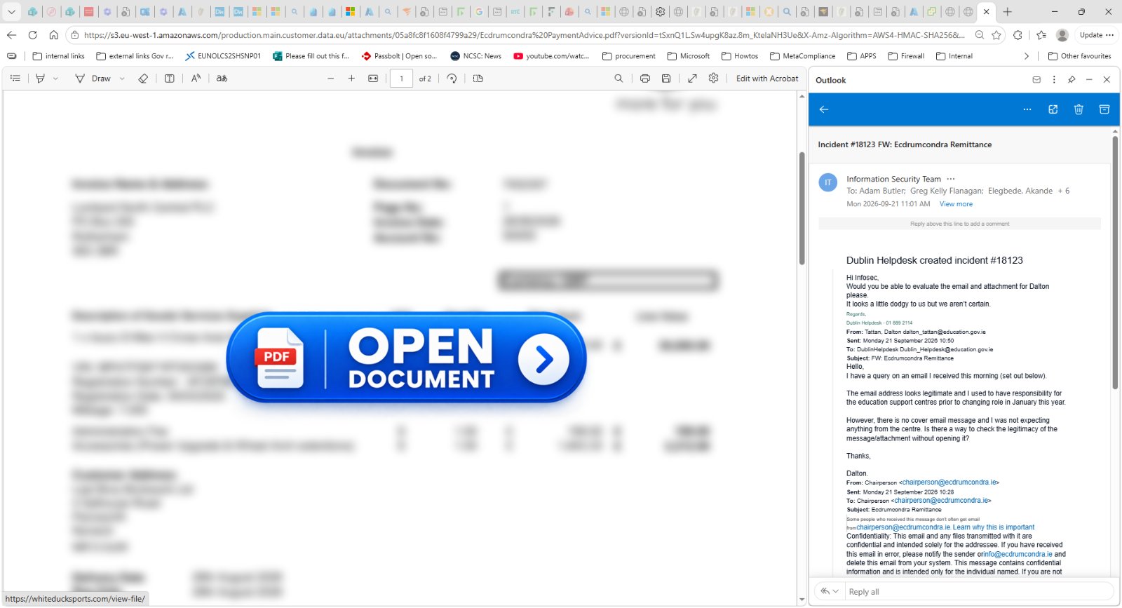The width and height of the screenshot is (1122, 608).
Task: Zoom out the PDF with minus
Action: click(330, 79)
